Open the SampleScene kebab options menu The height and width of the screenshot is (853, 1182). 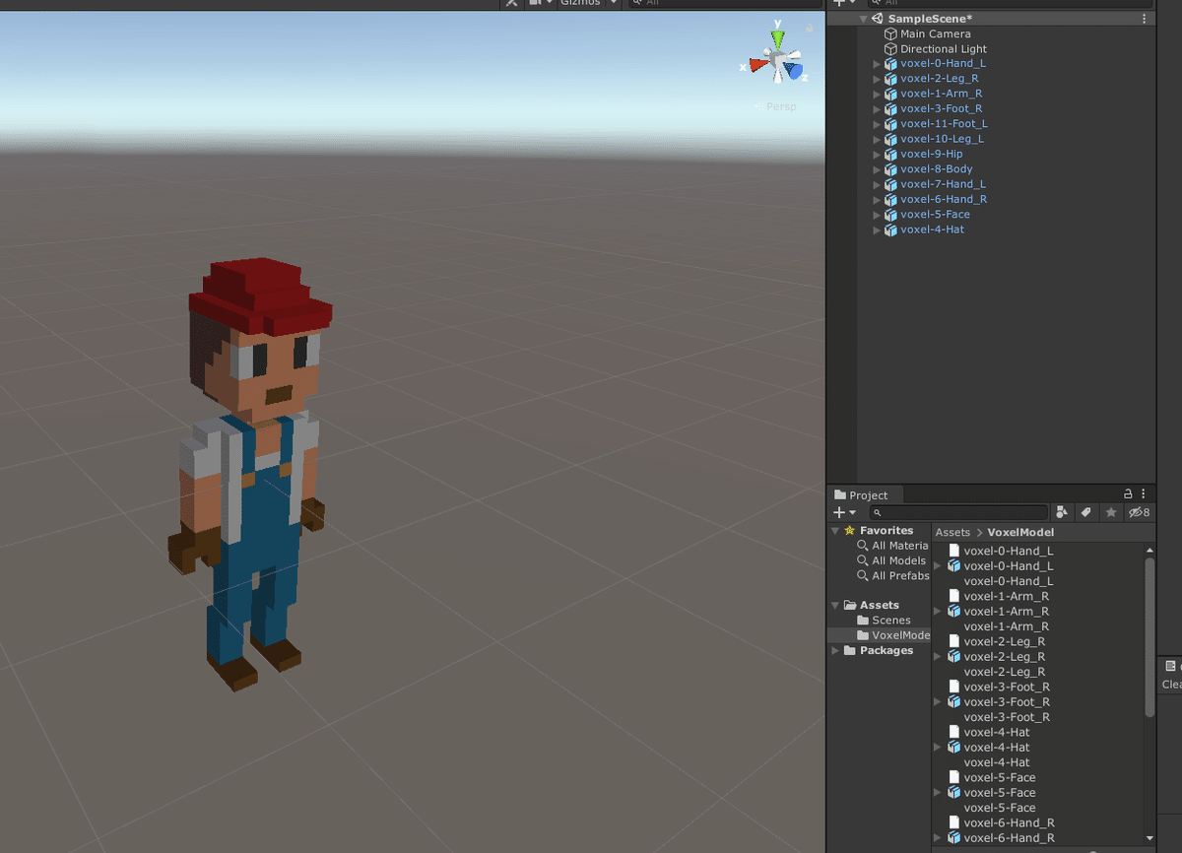1144,19
